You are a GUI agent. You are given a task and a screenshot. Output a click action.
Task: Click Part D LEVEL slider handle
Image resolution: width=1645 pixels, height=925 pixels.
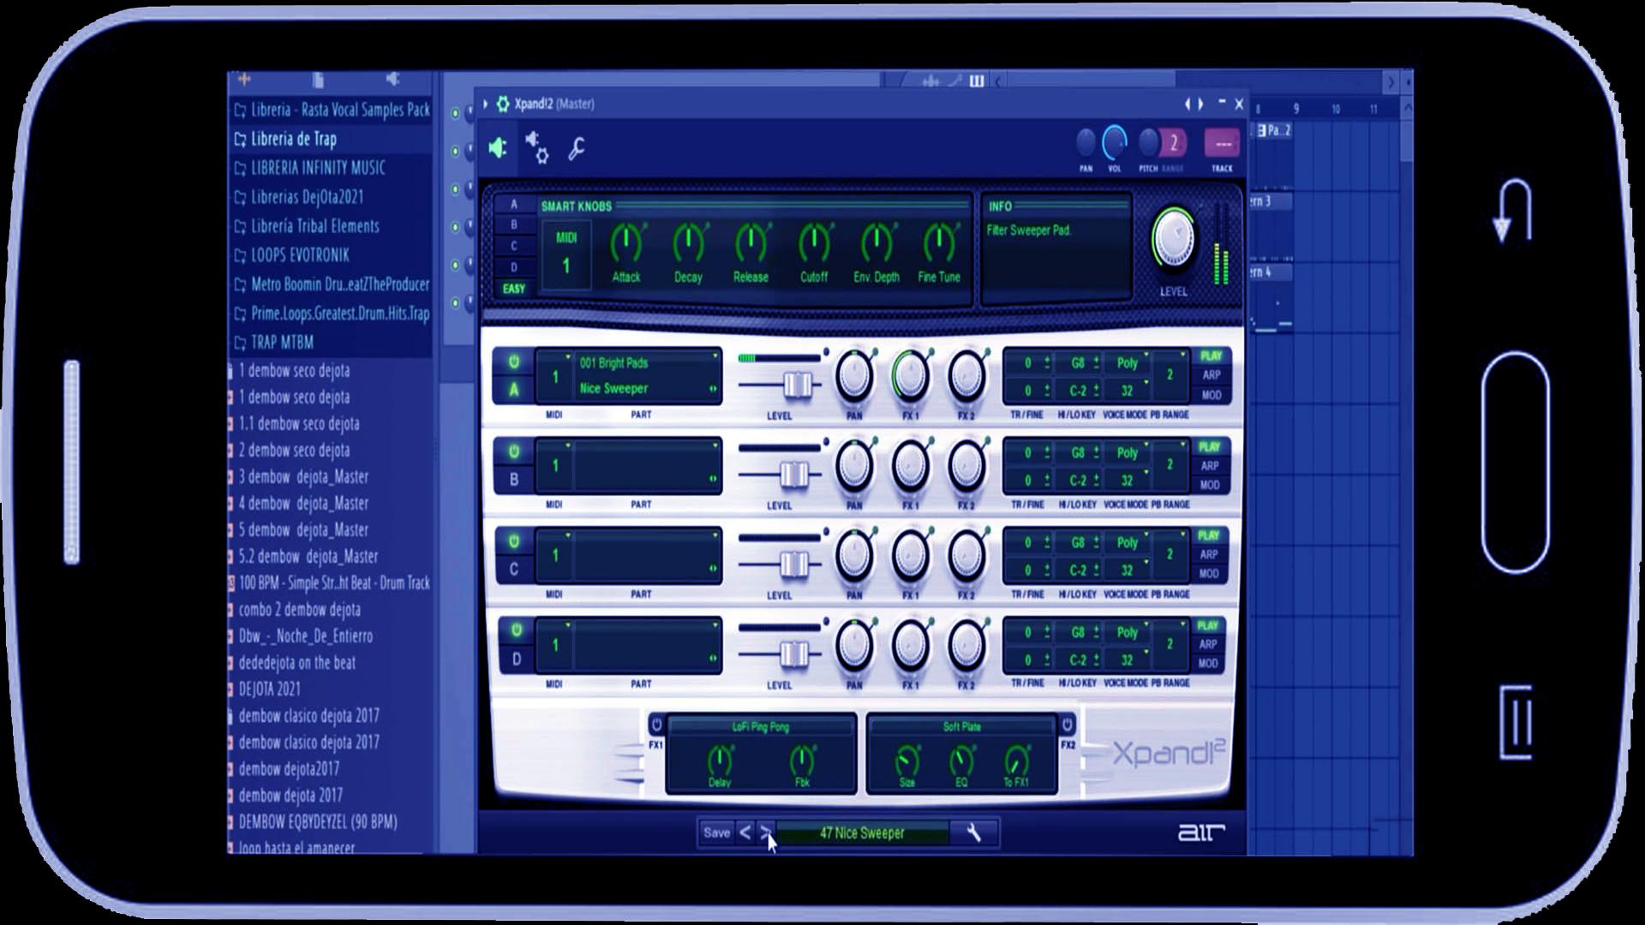[794, 653]
